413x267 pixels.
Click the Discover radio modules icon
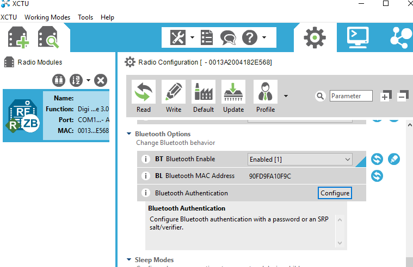point(48,37)
